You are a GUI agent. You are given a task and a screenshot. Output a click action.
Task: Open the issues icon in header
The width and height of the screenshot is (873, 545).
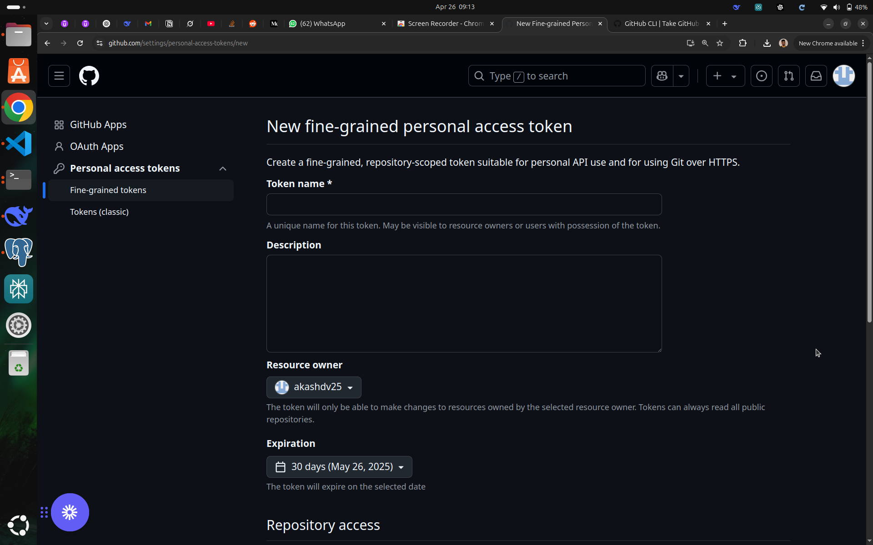[762, 76]
